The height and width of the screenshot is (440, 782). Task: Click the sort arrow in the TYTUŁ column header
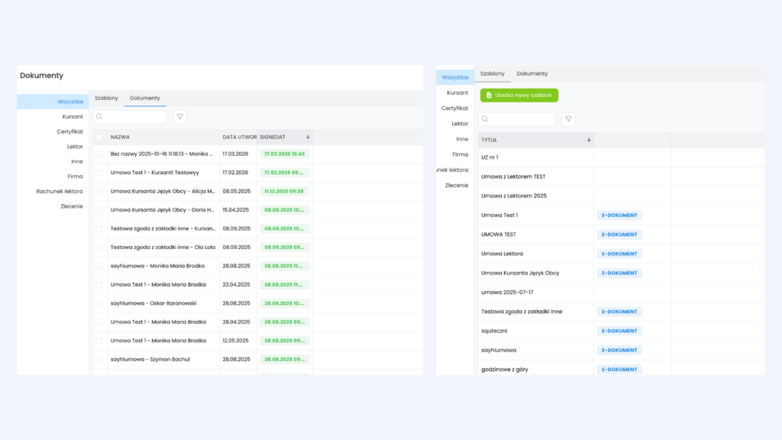(589, 140)
